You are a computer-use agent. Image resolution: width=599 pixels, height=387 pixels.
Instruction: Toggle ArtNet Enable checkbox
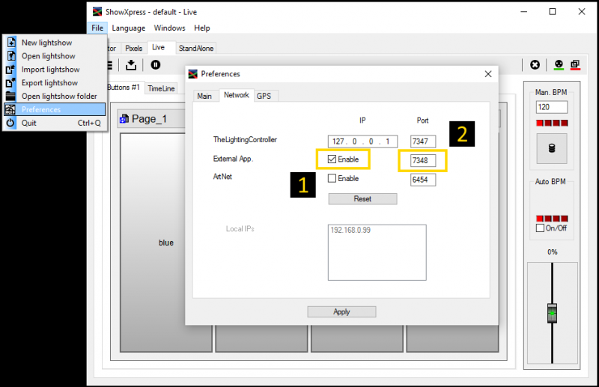click(332, 178)
